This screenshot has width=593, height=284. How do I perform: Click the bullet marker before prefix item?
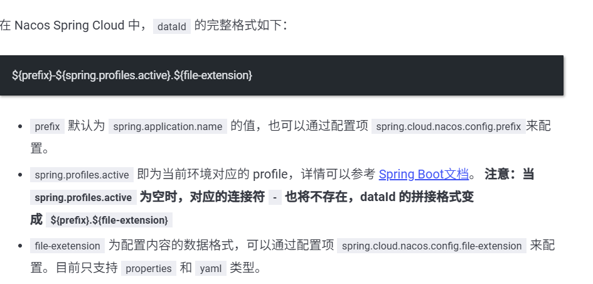pos(21,126)
